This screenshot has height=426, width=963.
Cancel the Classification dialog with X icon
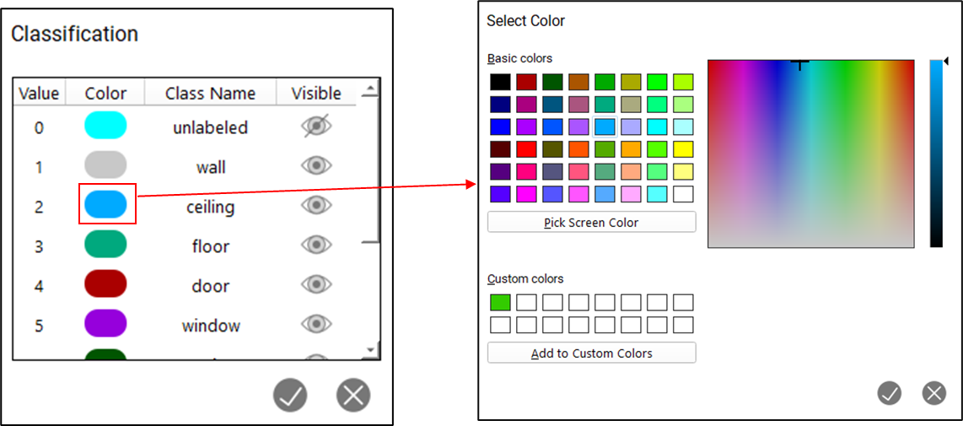pyautogui.click(x=353, y=395)
